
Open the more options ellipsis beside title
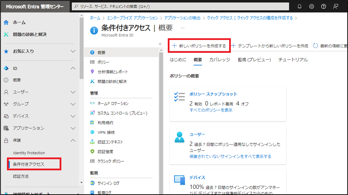pos(182,28)
